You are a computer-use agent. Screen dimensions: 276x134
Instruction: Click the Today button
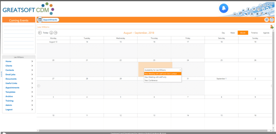pyautogui.click(x=46, y=33)
